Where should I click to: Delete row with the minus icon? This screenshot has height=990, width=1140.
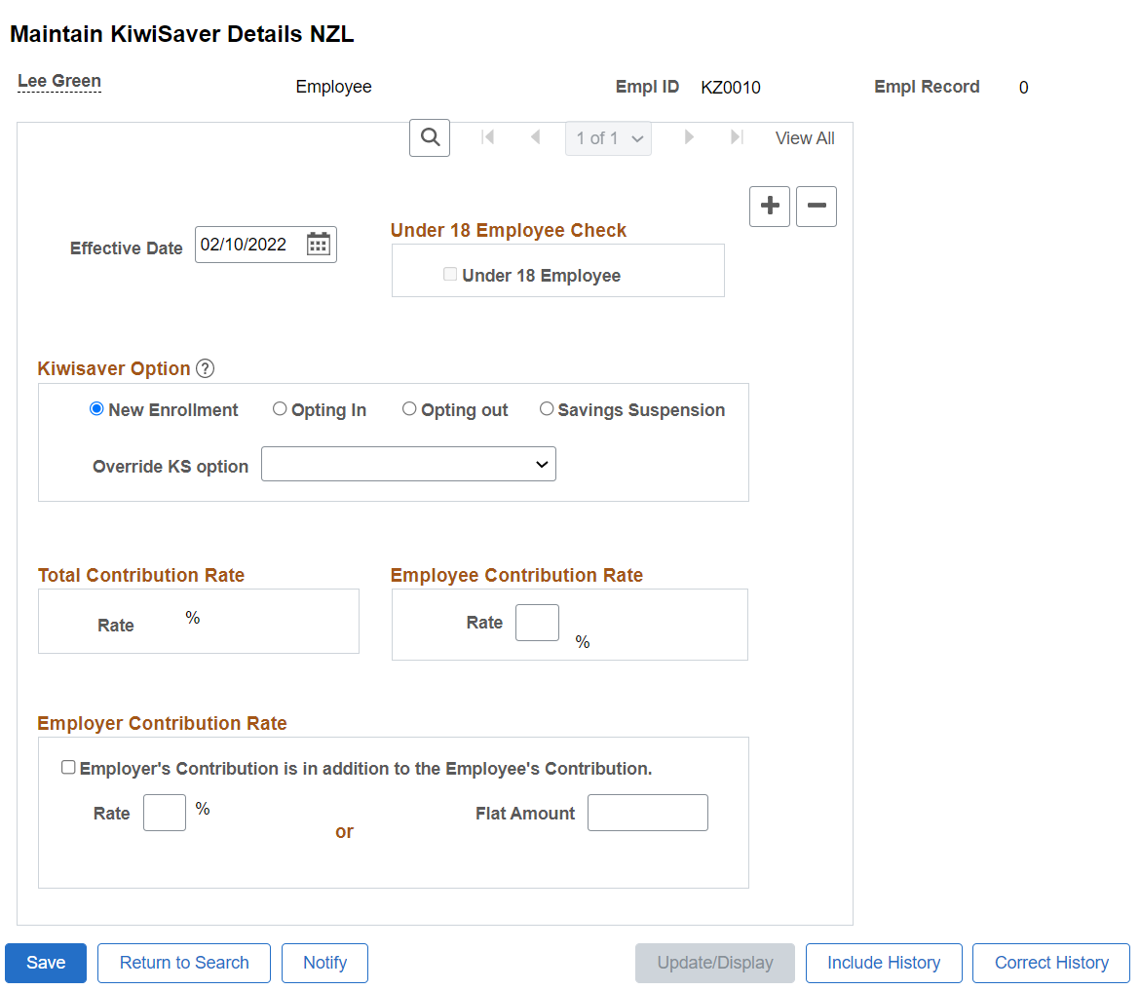[817, 207]
